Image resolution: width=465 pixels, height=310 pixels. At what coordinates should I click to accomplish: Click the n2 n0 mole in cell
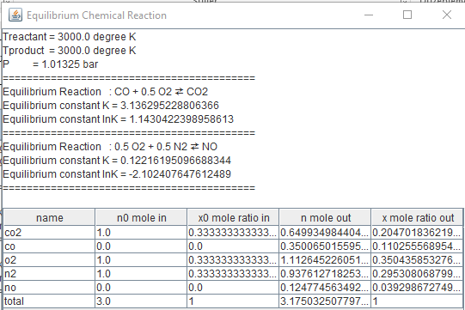click(141, 274)
